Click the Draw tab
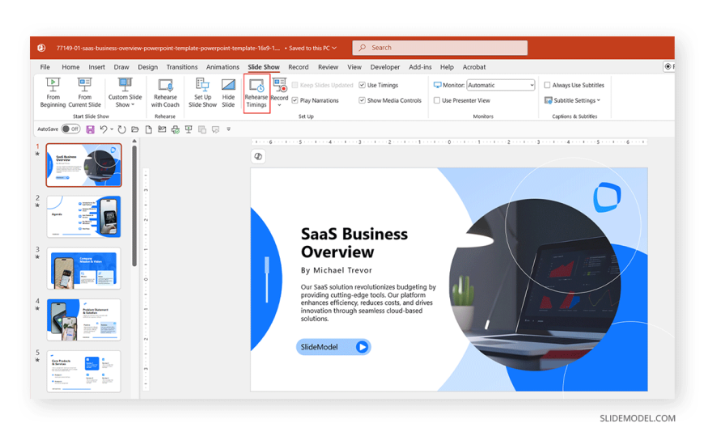704x436 pixels. coord(121,67)
